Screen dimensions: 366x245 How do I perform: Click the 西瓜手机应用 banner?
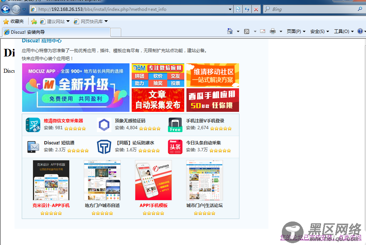[x=213, y=100]
